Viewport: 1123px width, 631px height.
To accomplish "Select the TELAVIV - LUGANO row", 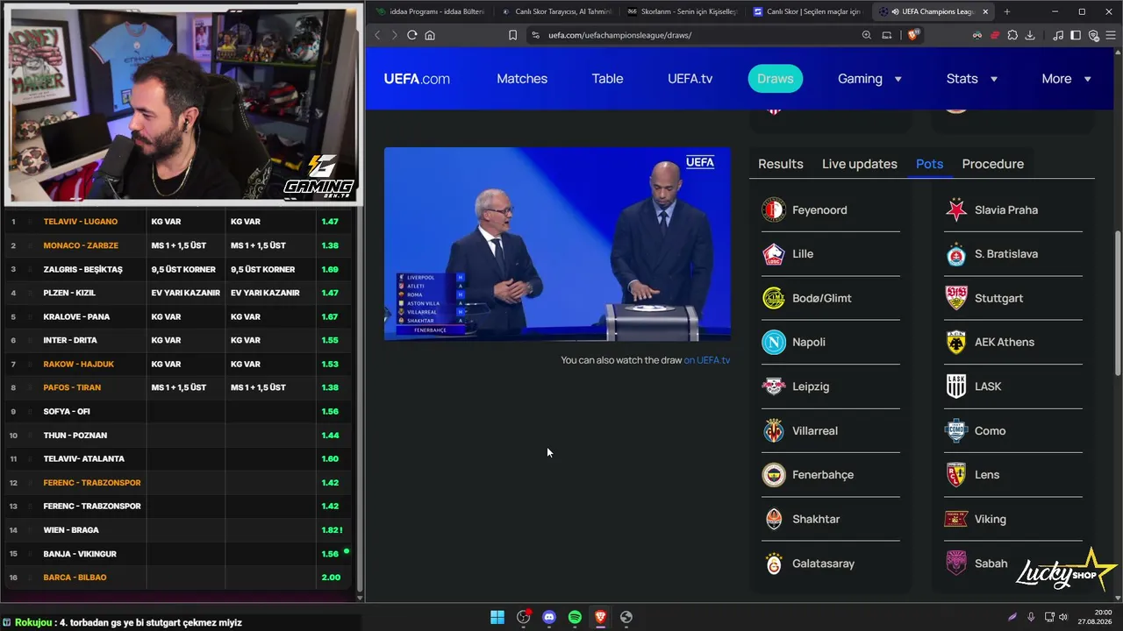I will (178, 222).
